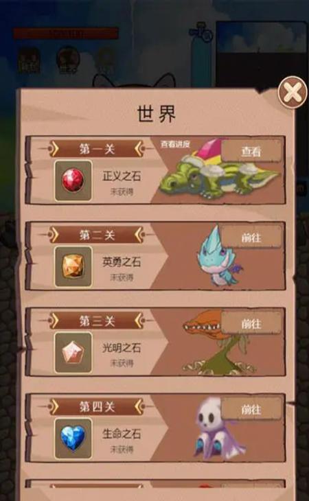Select the orange 英勇之石 gem icon
Image resolution: width=309 pixels, height=501 pixels.
point(73,266)
